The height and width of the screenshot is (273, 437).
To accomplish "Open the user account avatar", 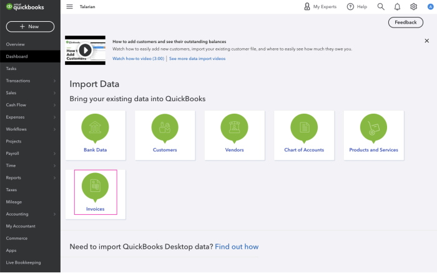I will [x=430, y=7].
